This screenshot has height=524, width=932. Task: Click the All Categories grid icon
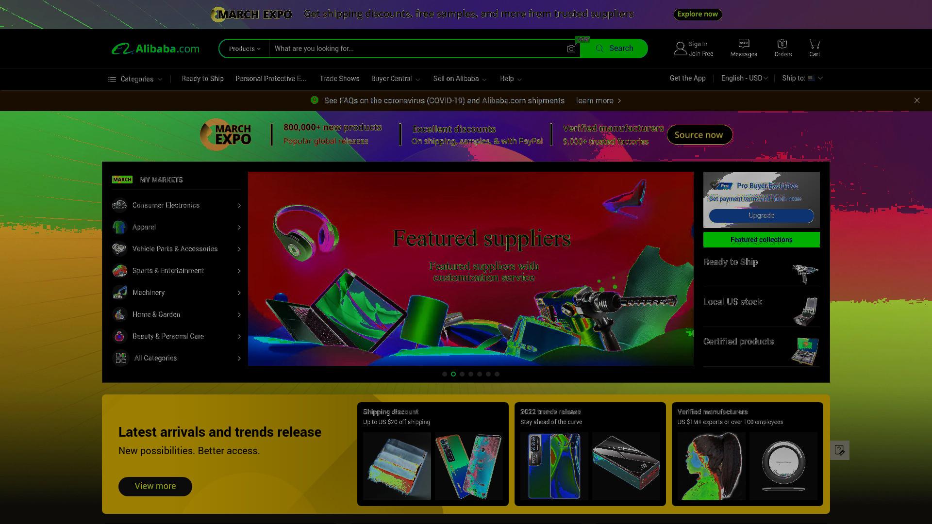(x=121, y=358)
